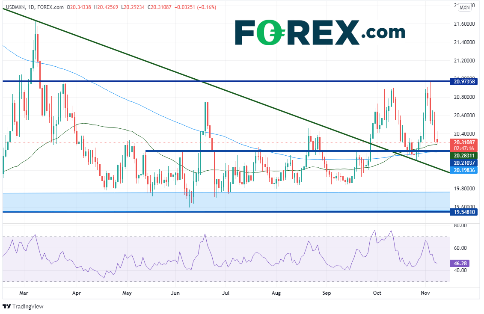Click the 20.97358 resistance price label
Viewport: 484px width, 314px height.
point(464,82)
